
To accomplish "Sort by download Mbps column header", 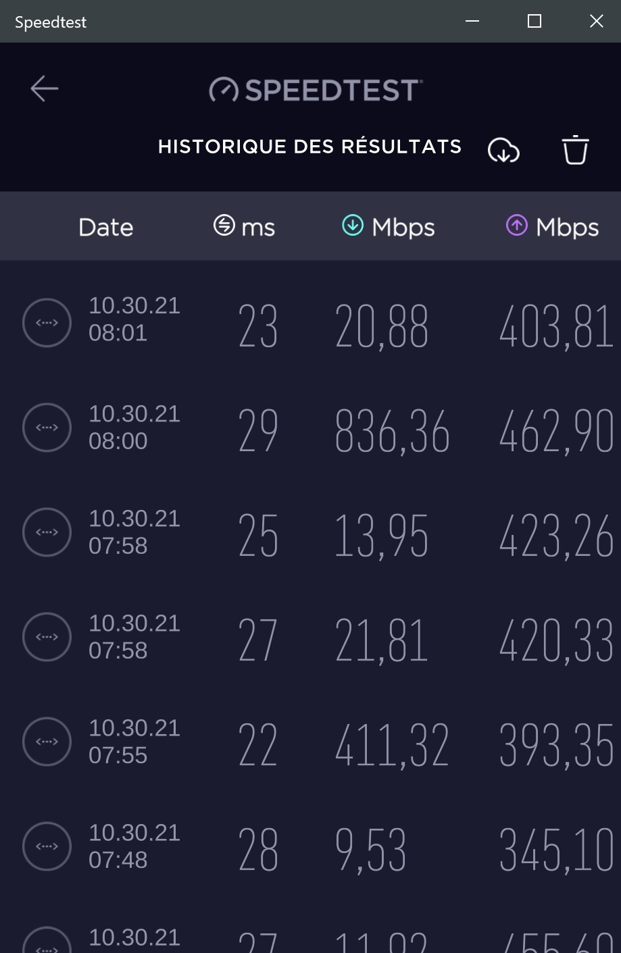I will pos(388,227).
